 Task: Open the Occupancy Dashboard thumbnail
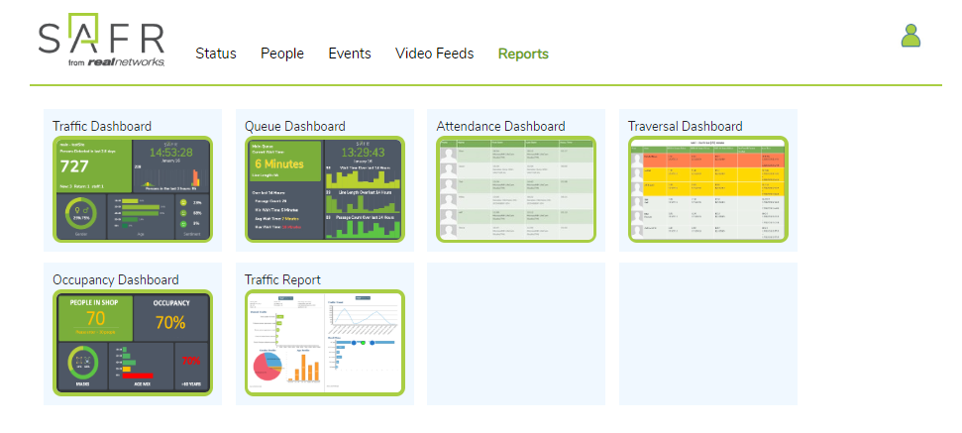(133, 342)
